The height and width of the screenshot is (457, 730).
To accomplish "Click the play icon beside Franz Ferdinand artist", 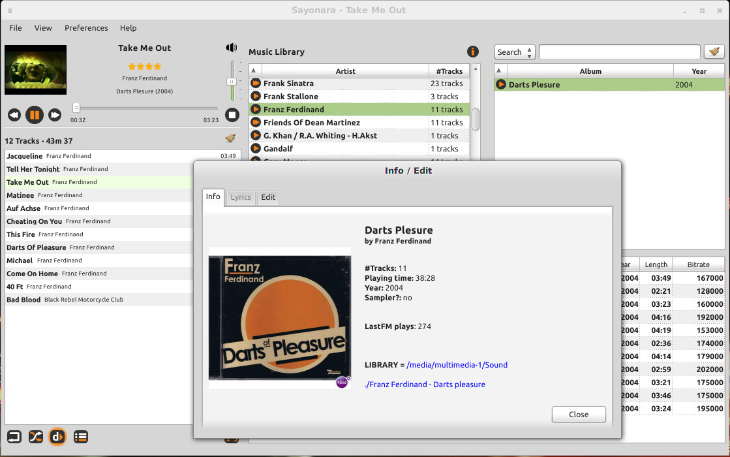I will point(256,110).
